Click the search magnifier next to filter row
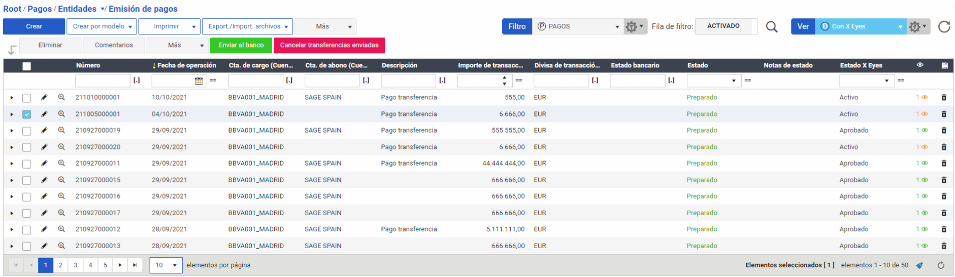 pyautogui.click(x=772, y=26)
